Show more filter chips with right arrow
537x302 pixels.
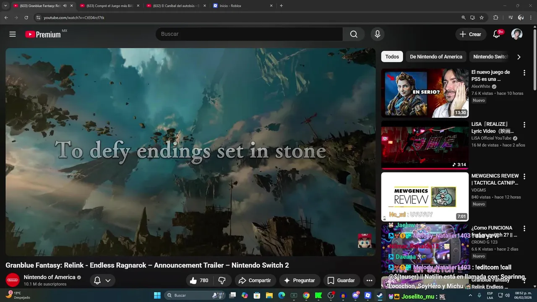[x=519, y=57]
